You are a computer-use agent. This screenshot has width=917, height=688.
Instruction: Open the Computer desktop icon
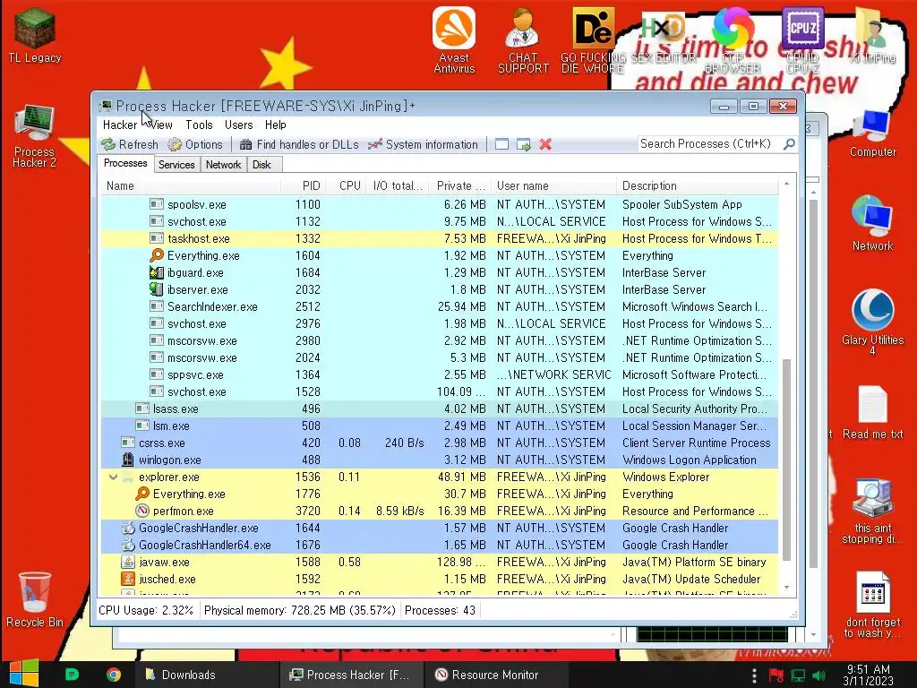[x=872, y=133]
